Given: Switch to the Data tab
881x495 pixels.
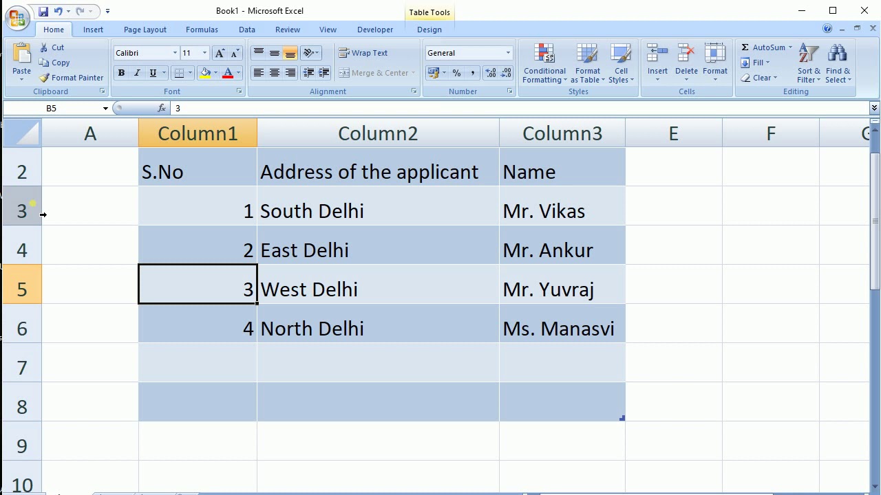Looking at the screenshot, I should [x=247, y=30].
